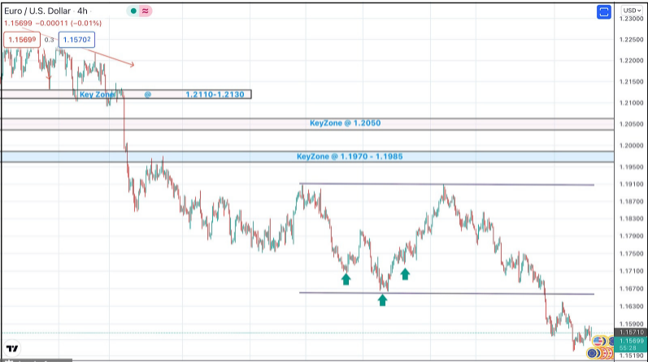Open Euro / U.S. Dollar symbol search

coord(37,12)
